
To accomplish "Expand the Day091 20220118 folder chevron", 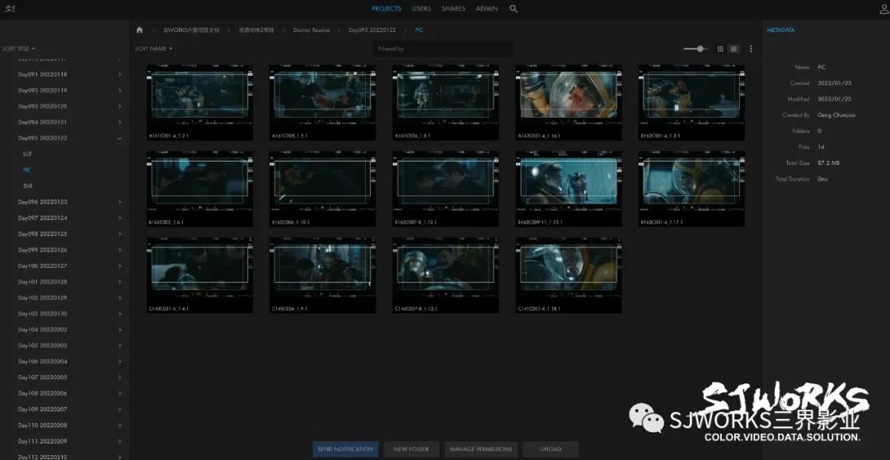I will (x=119, y=74).
